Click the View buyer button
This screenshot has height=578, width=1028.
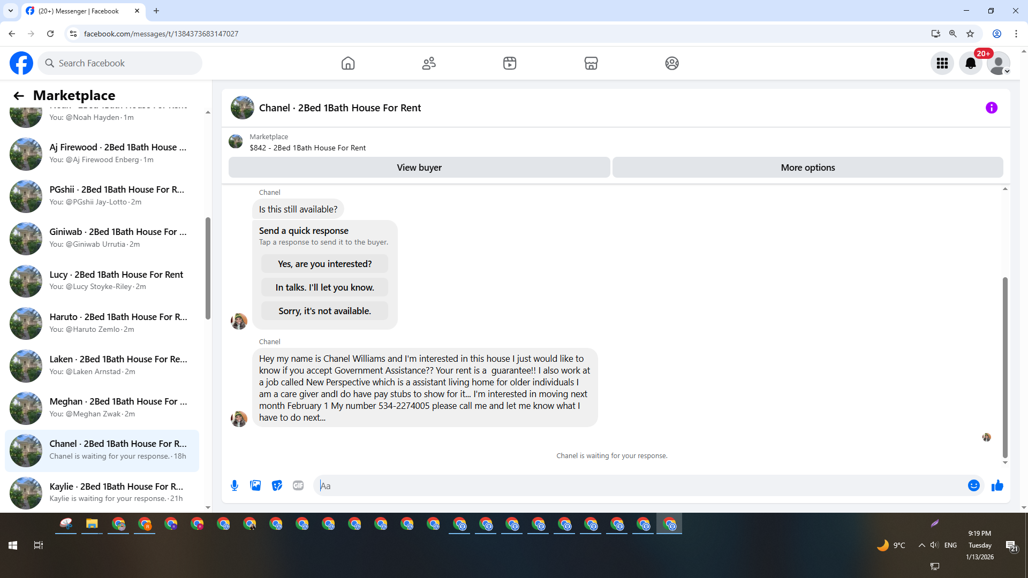(x=419, y=168)
